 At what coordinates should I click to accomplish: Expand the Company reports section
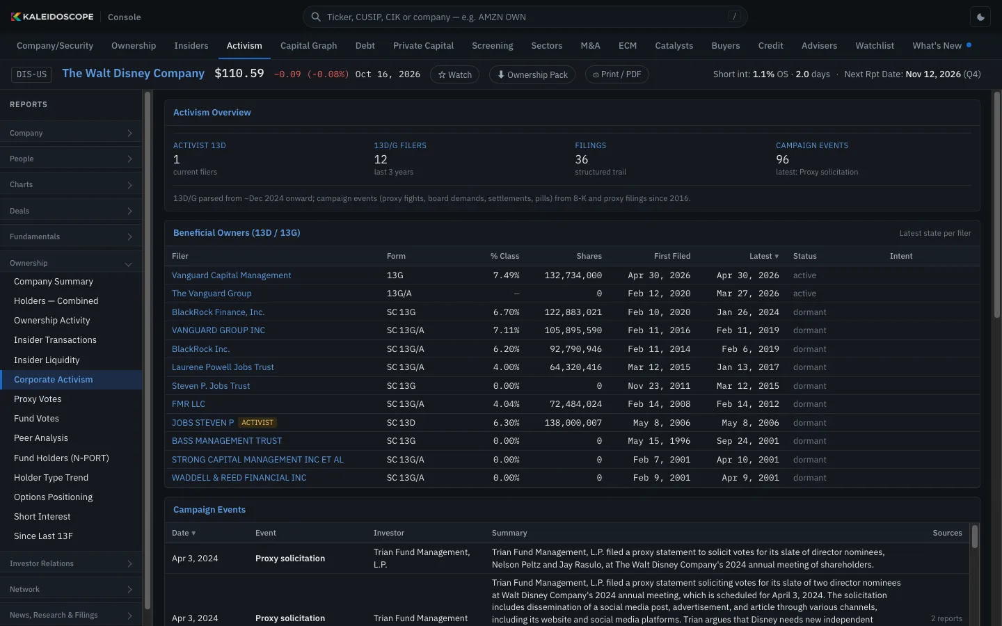pyautogui.click(x=71, y=133)
